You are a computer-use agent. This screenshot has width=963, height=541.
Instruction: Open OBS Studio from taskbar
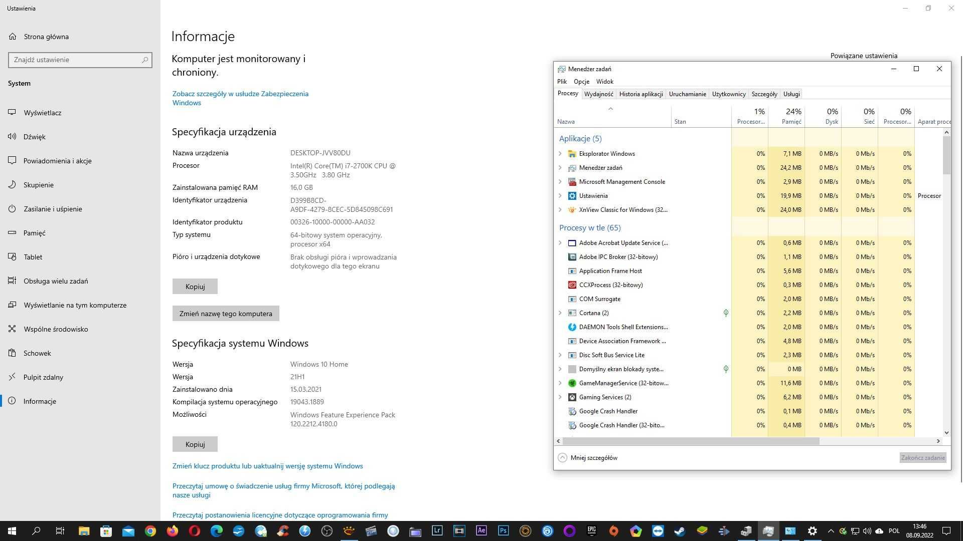[327, 531]
